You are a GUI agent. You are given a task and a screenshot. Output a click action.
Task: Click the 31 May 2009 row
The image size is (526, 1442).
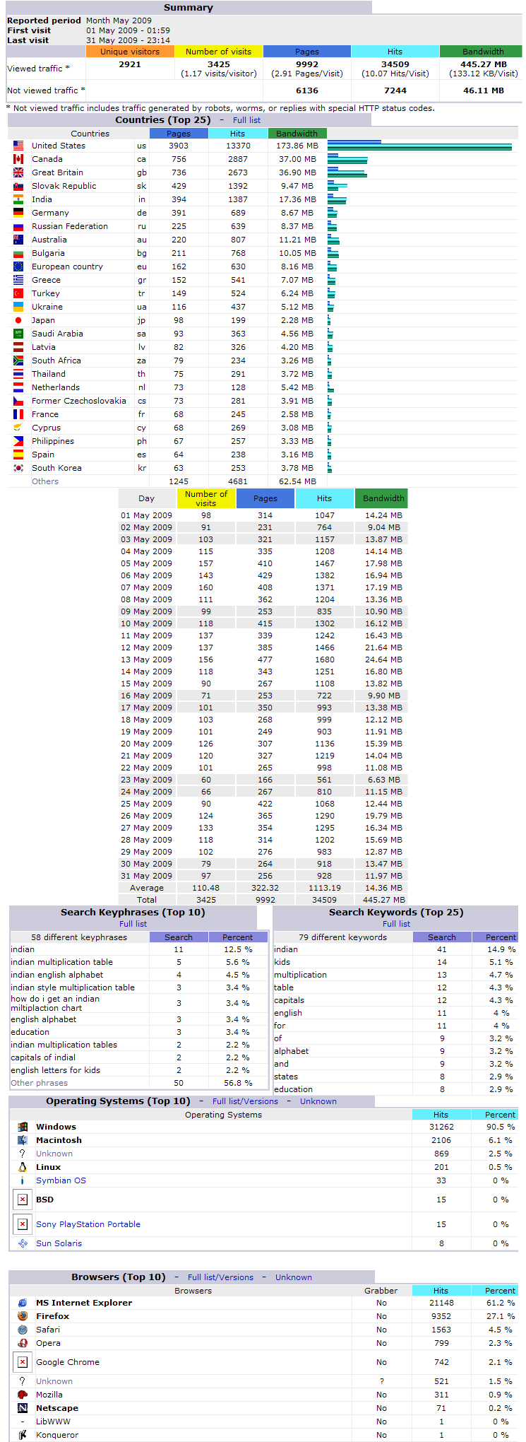(x=262, y=876)
